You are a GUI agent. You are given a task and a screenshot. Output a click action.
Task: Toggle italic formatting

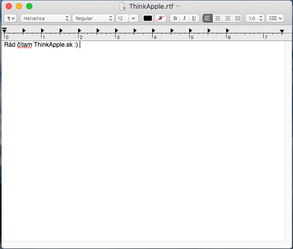point(185,18)
